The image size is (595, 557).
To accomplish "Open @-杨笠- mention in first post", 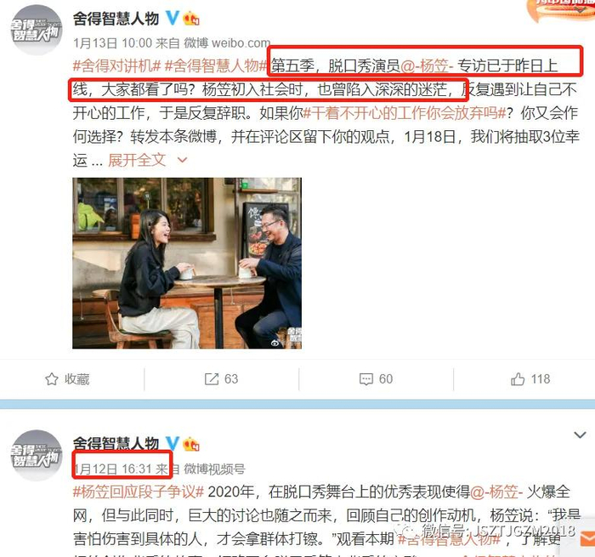I will pos(427,65).
